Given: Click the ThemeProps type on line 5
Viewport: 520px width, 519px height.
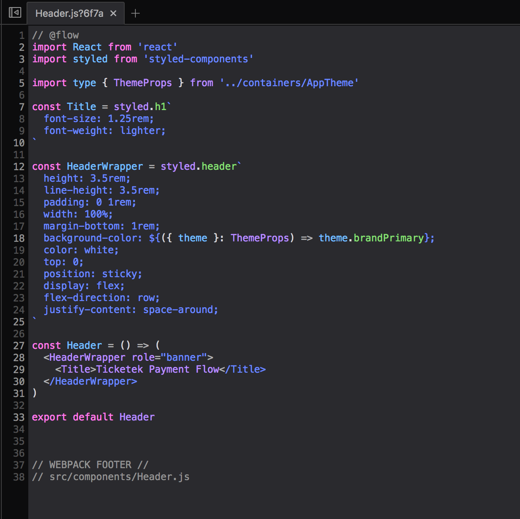Looking at the screenshot, I should [142, 83].
